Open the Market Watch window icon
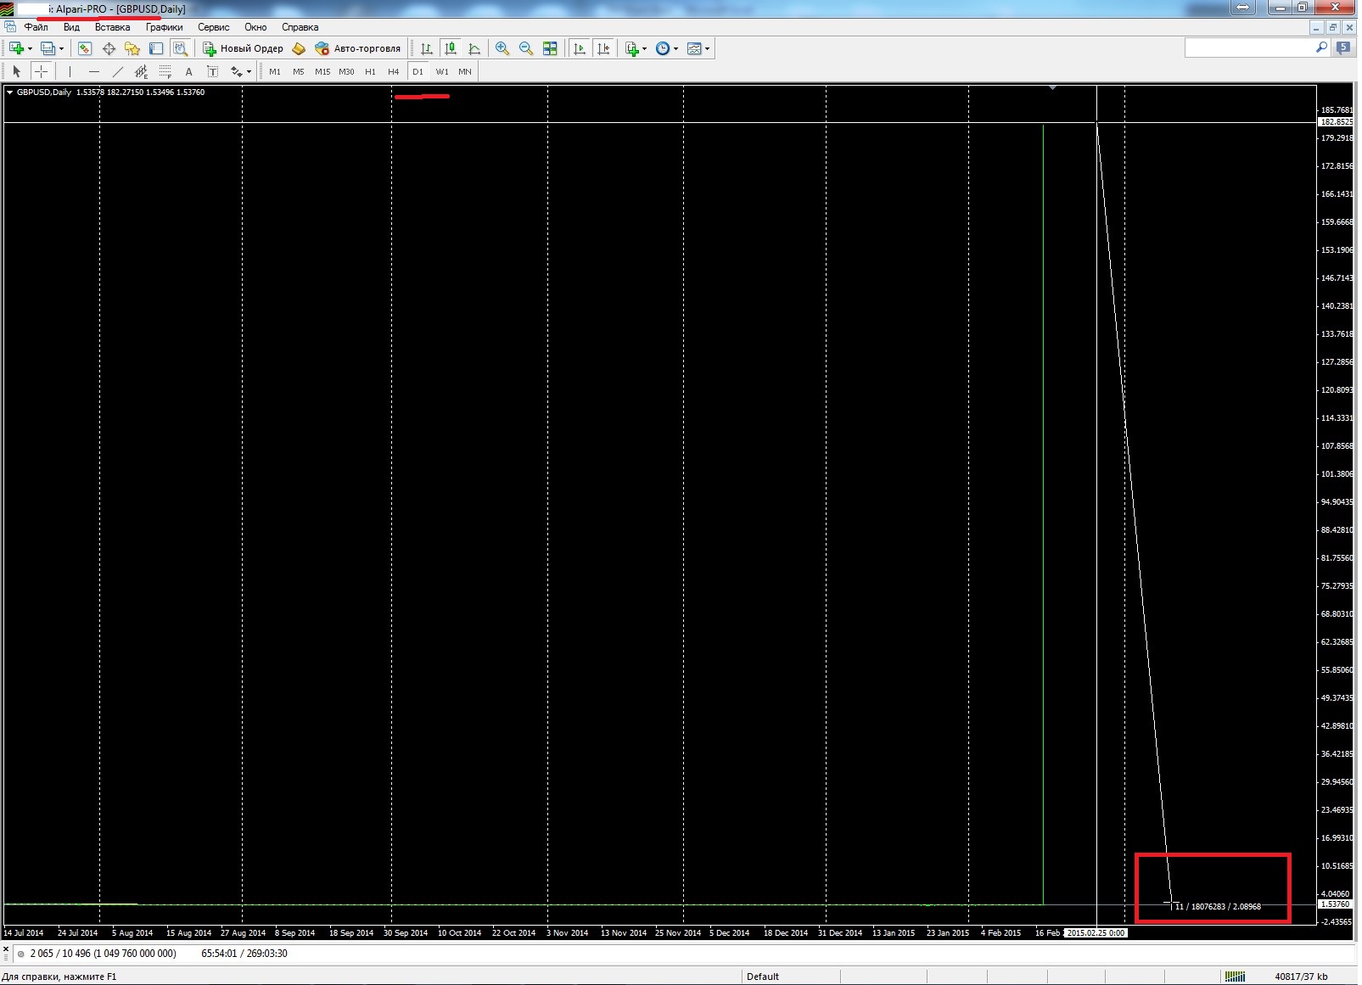This screenshot has height=985, width=1362. [x=84, y=48]
